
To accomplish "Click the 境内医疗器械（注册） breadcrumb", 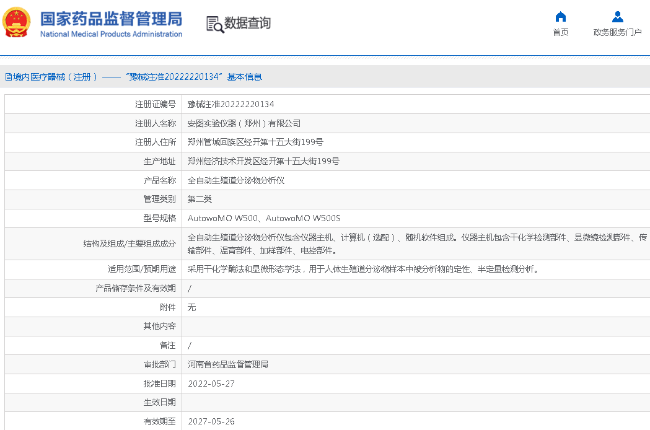I will [52, 77].
